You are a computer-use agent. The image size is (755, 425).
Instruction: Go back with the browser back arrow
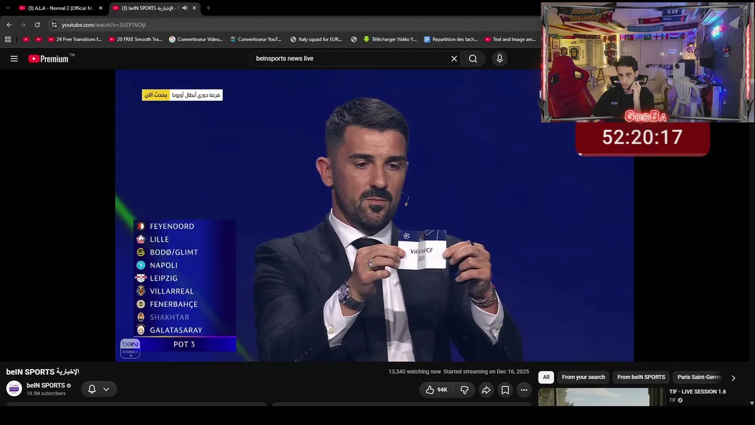click(9, 25)
